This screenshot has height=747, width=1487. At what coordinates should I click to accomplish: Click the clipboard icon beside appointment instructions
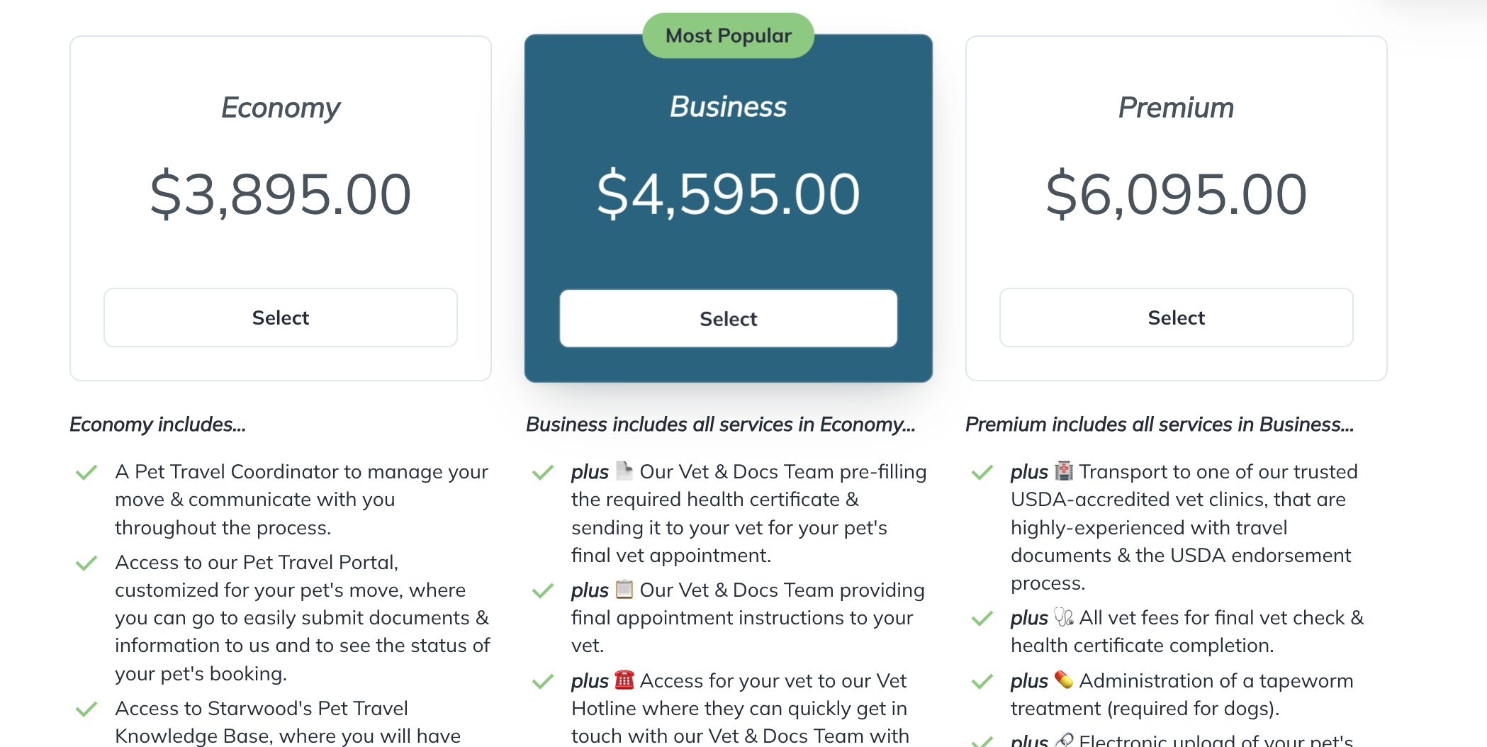624,589
